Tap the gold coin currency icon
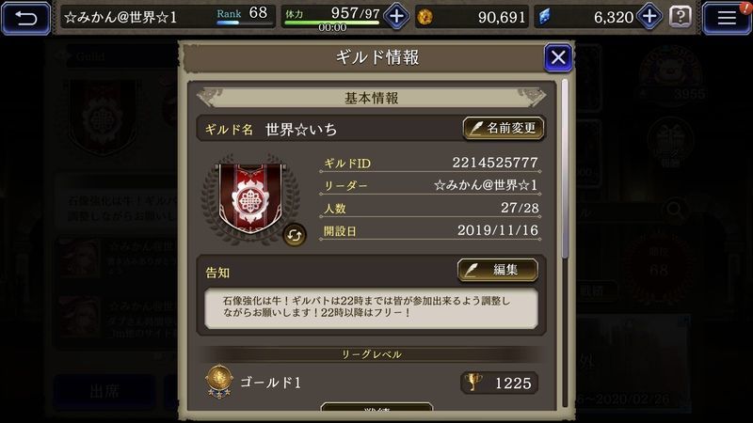753x423 pixels. pos(425,17)
